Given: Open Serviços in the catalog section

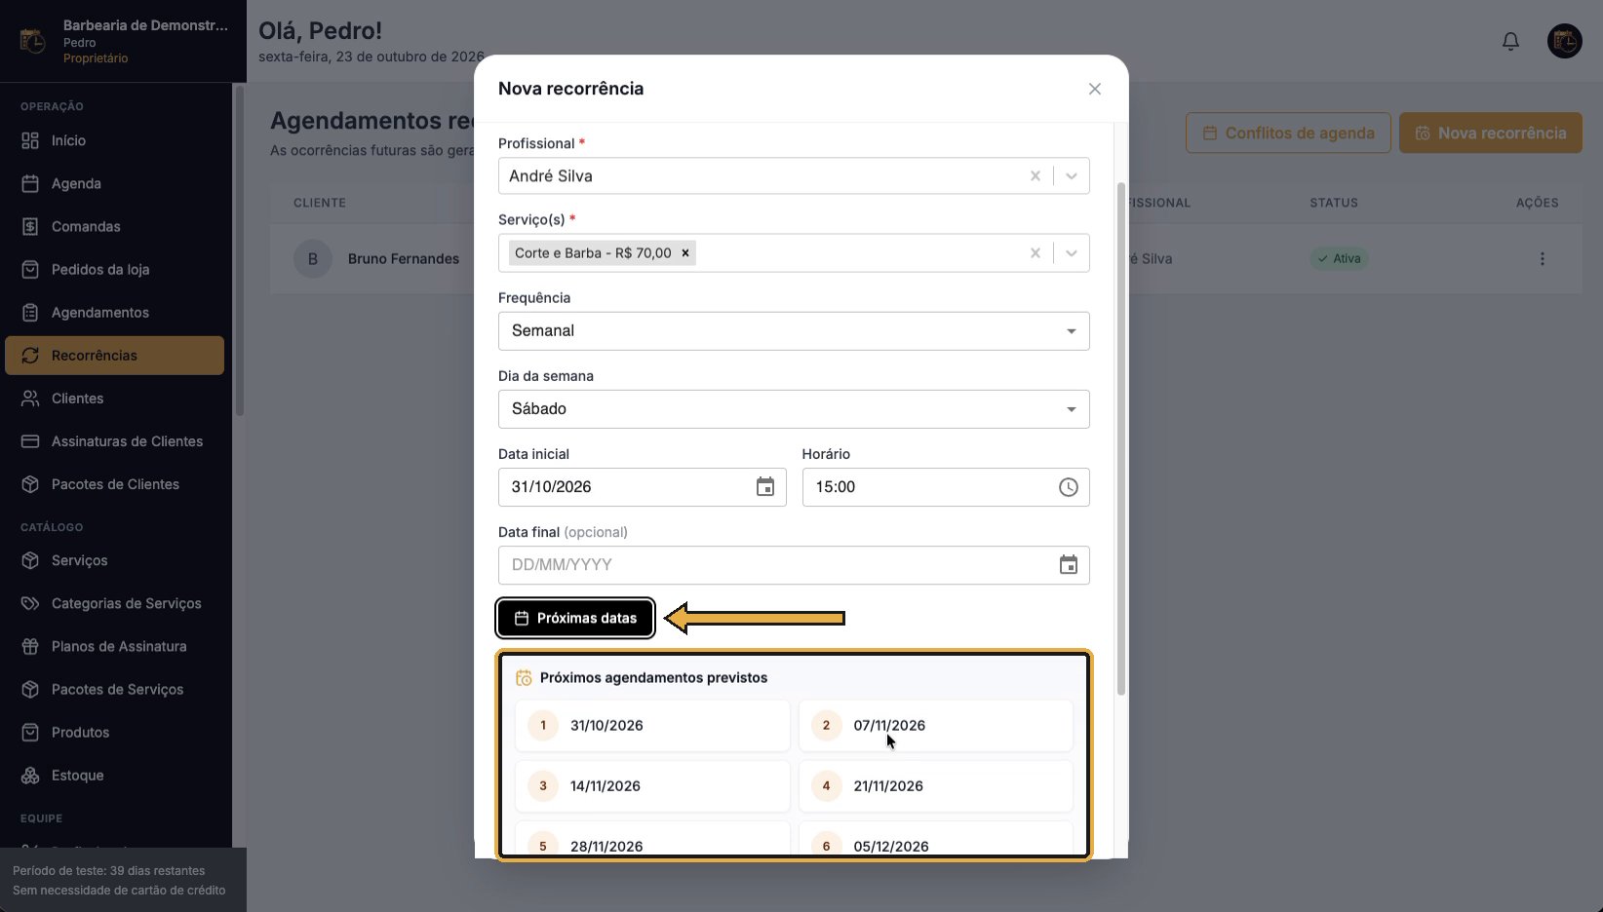Looking at the screenshot, I should click(x=115, y=560).
